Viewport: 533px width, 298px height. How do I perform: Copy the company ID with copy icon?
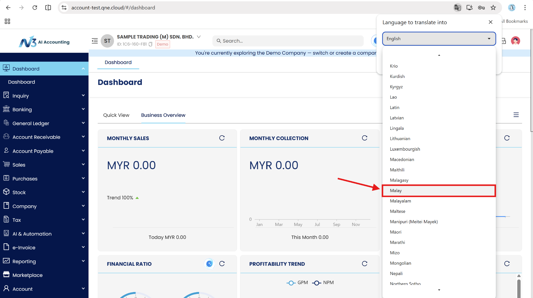150,44
